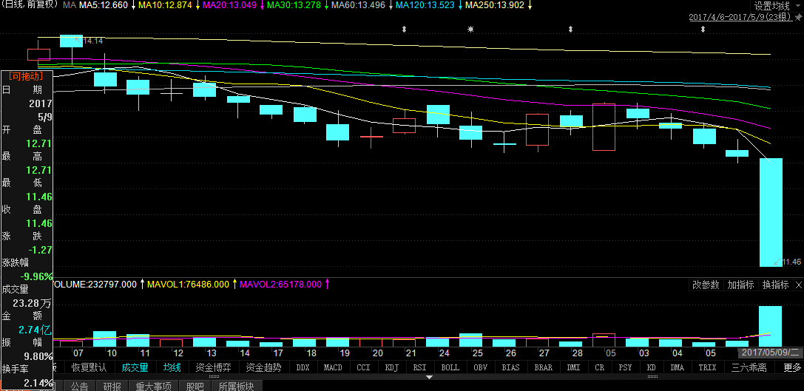This screenshot has width=804, height=391.
Task: Select the BOLL indicator tab
Action: (x=450, y=367)
